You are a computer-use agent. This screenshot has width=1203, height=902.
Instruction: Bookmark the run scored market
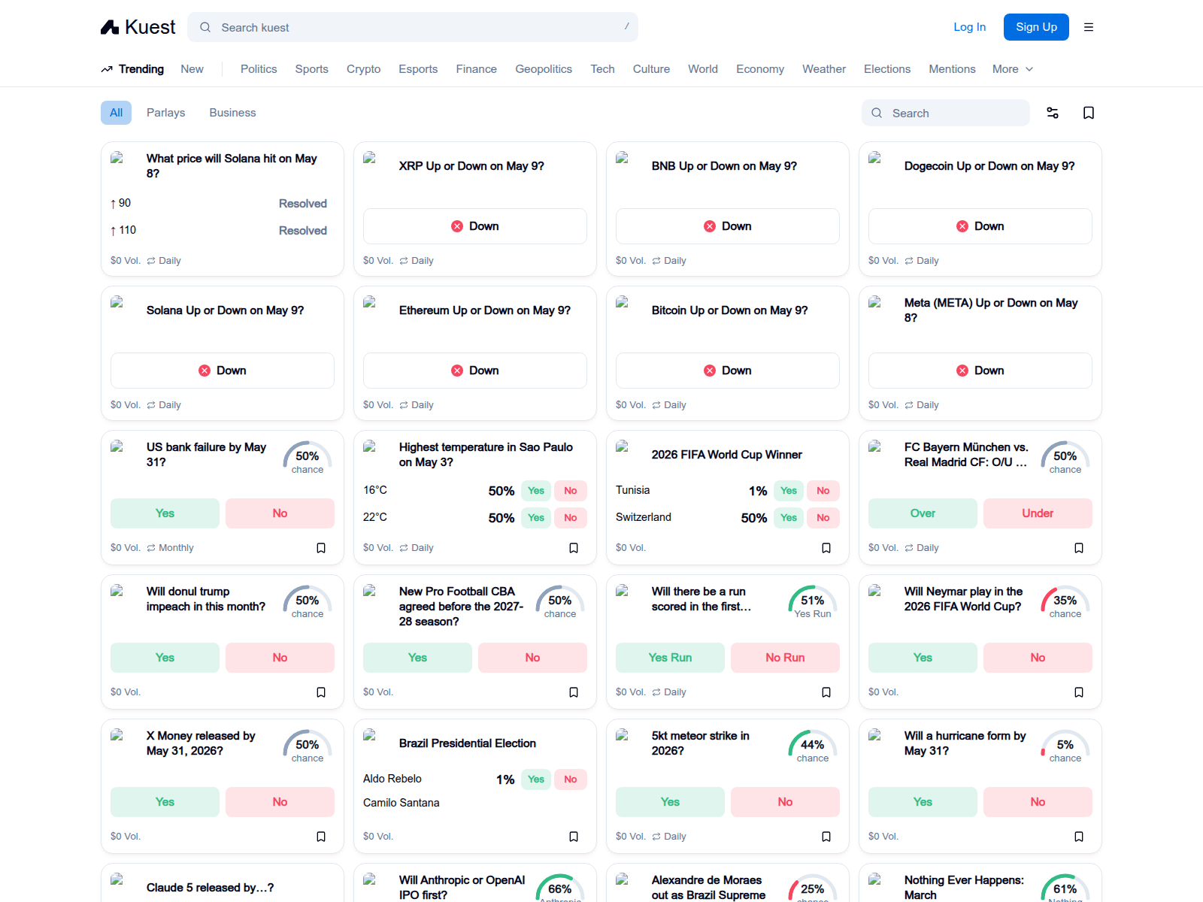826,692
